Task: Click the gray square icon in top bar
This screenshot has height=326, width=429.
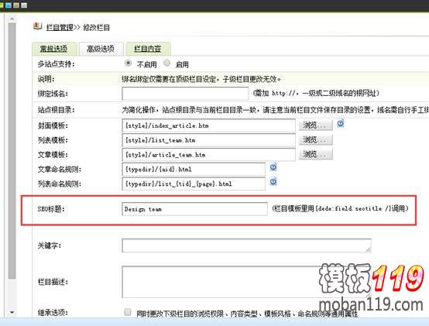Action: pyautogui.click(x=24, y=5)
